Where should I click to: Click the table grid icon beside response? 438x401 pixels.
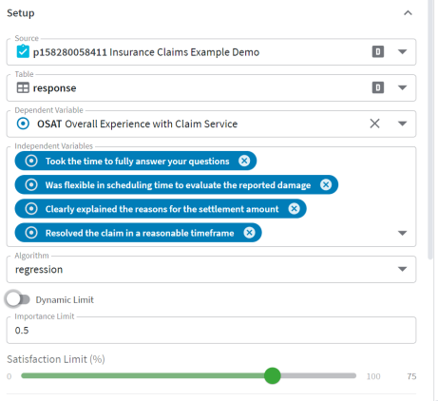tap(23, 87)
